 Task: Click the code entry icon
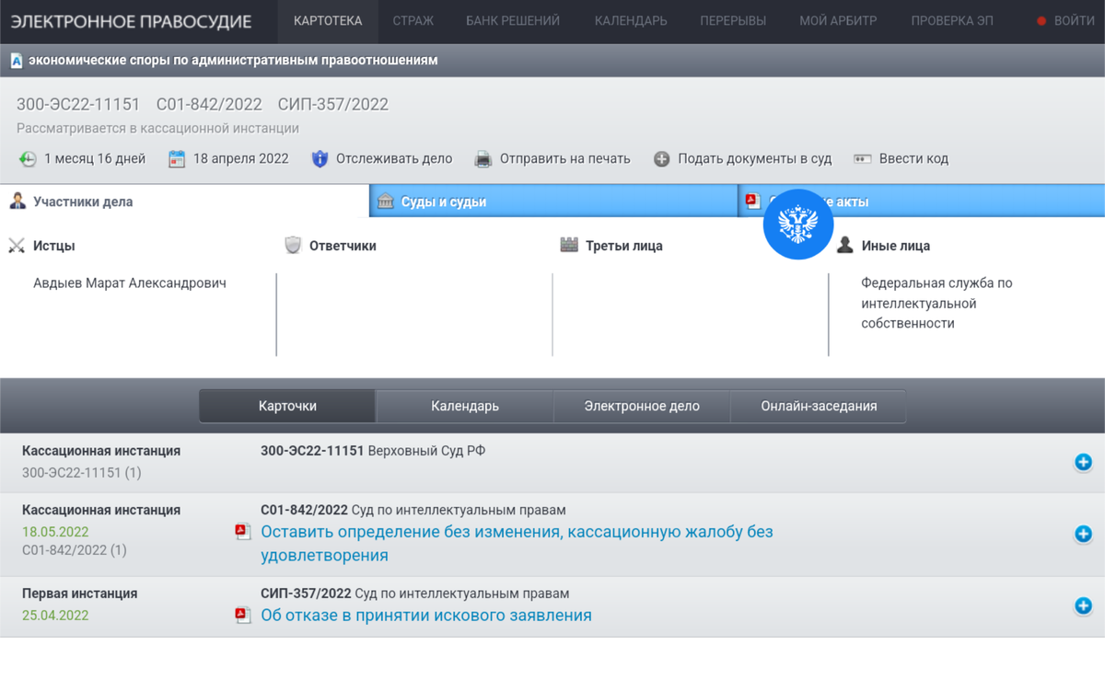click(x=863, y=159)
